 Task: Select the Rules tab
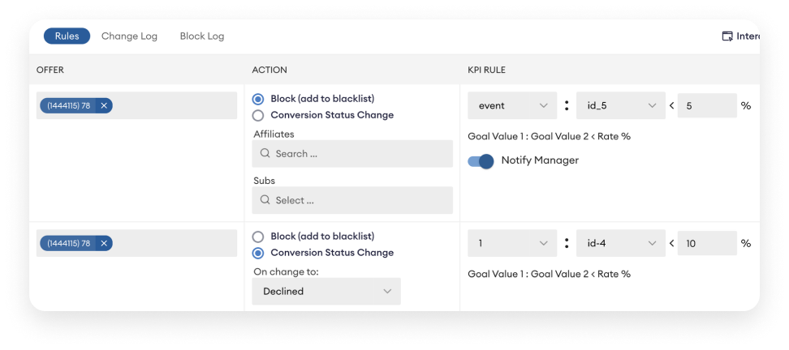pyautogui.click(x=67, y=36)
